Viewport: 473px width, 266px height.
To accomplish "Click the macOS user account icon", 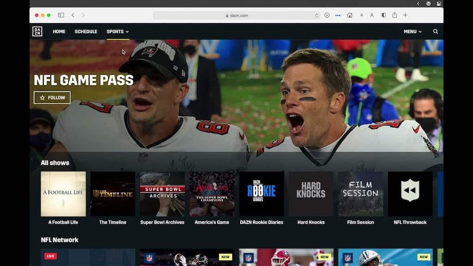I will point(428,4).
